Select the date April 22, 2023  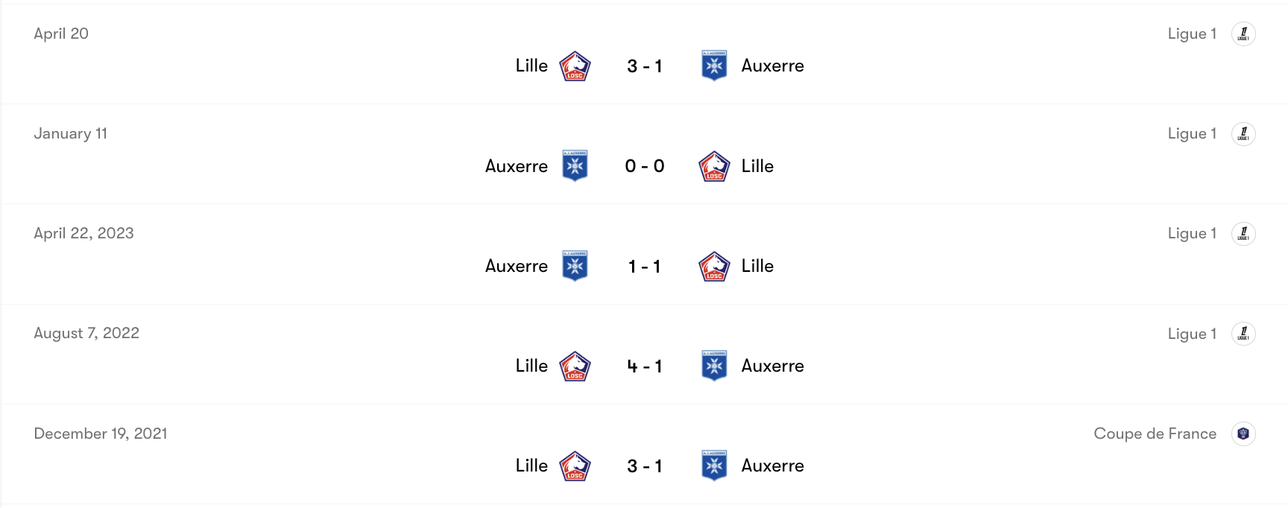[x=84, y=233]
